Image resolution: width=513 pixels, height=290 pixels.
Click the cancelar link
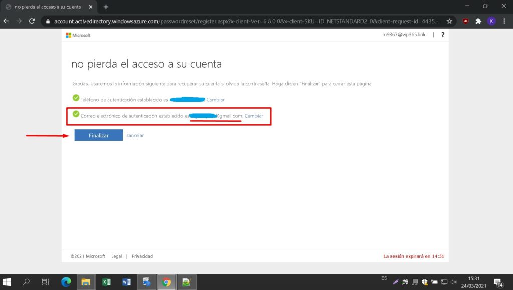click(135, 136)
